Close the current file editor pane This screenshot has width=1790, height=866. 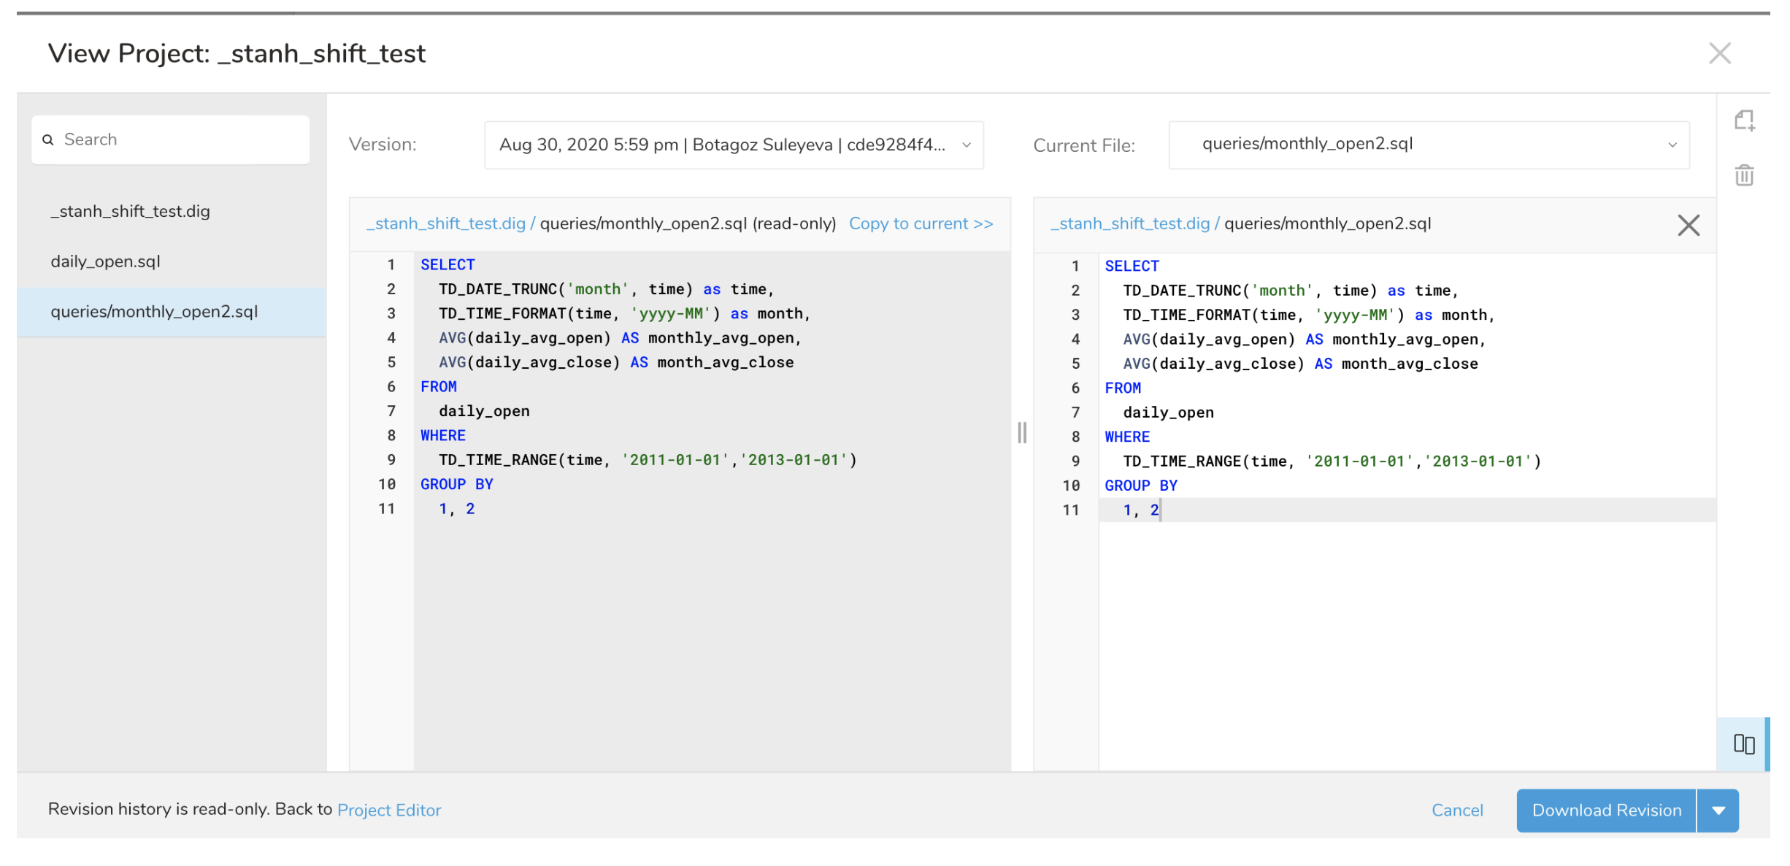(1688, 225)
